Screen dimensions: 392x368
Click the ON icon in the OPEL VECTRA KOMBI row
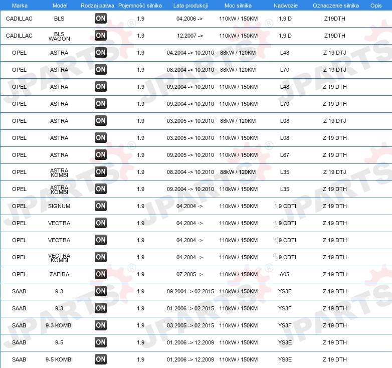101,257
